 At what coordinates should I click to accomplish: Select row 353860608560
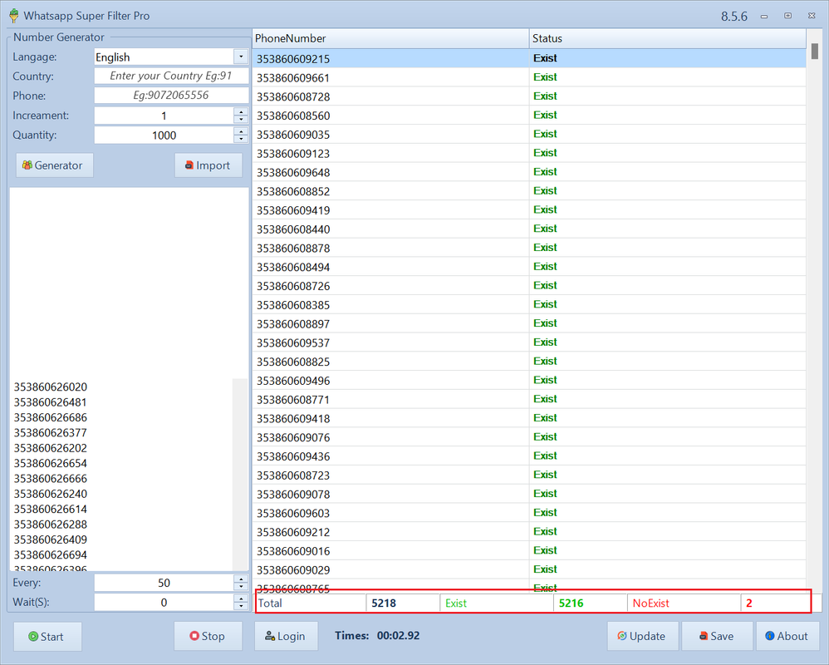(x=529, y=116)
